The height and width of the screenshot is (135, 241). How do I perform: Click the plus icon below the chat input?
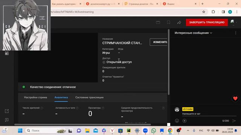pos(185,121)
